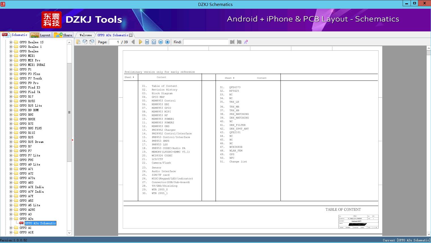This screenshot has width=431, height=243.
Task: Expand the OPPO MIX Pro folder
Action: 11,60
